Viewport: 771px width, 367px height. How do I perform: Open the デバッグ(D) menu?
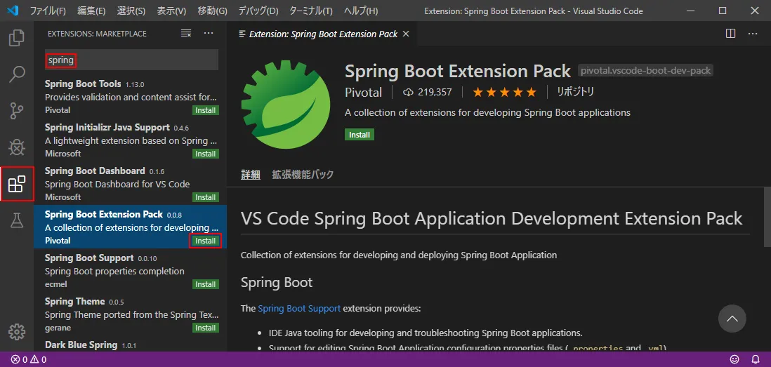(x=258, y=11)
